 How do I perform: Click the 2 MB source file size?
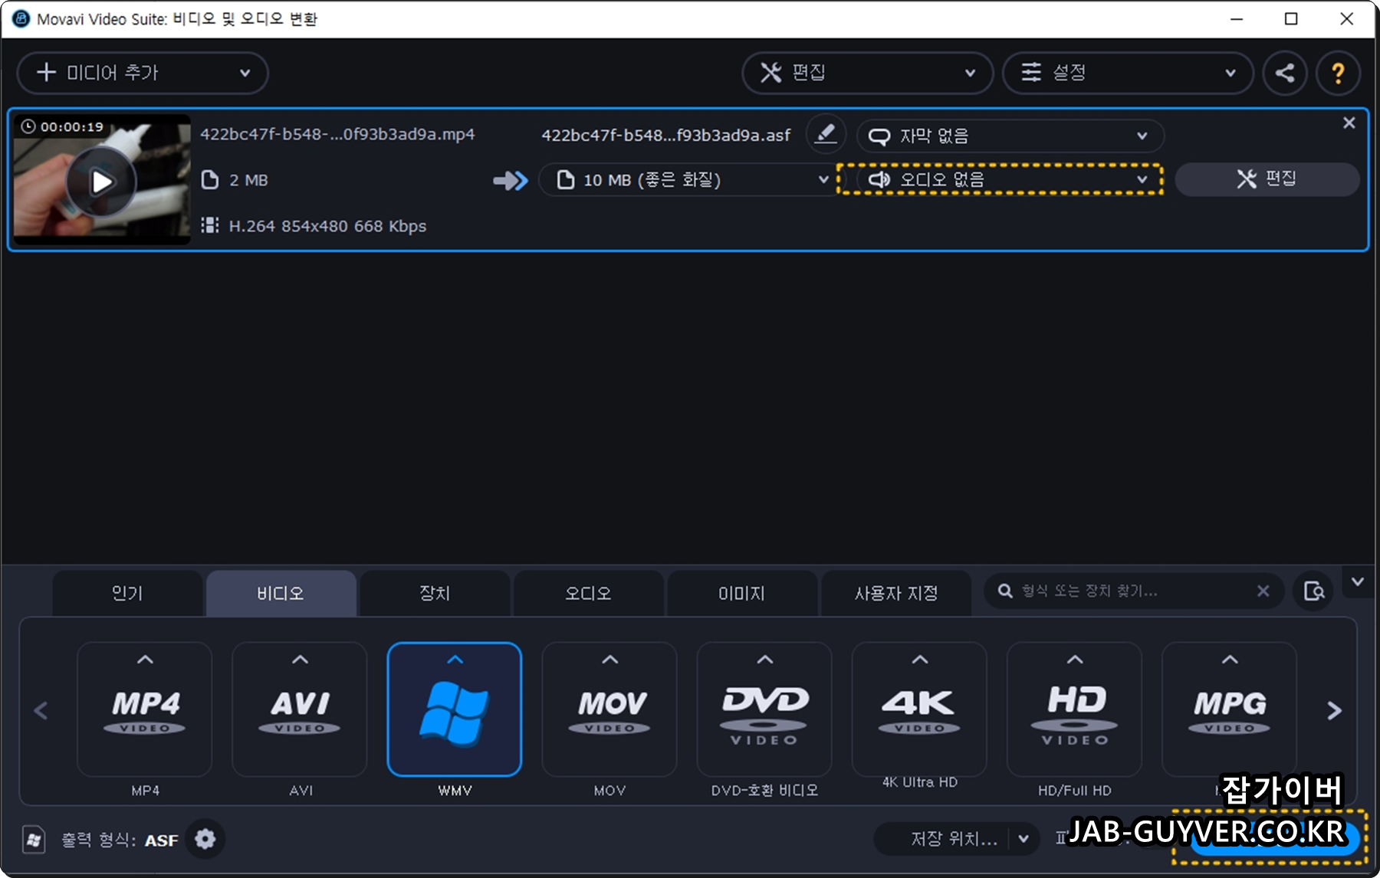click(248, 180)
